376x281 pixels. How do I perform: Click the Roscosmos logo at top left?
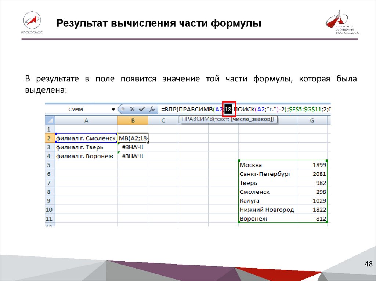point(33,23)
